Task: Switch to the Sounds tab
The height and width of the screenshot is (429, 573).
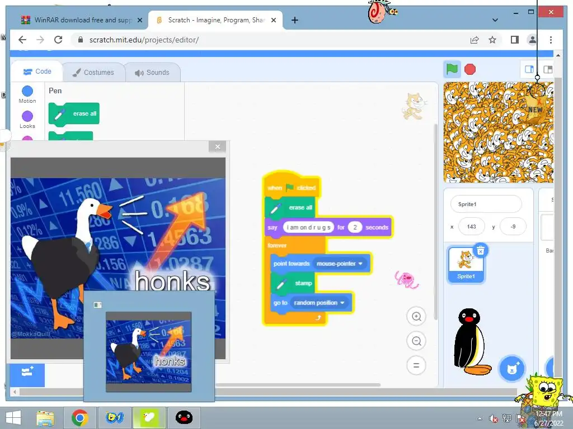Action: (x=152, y=72)
